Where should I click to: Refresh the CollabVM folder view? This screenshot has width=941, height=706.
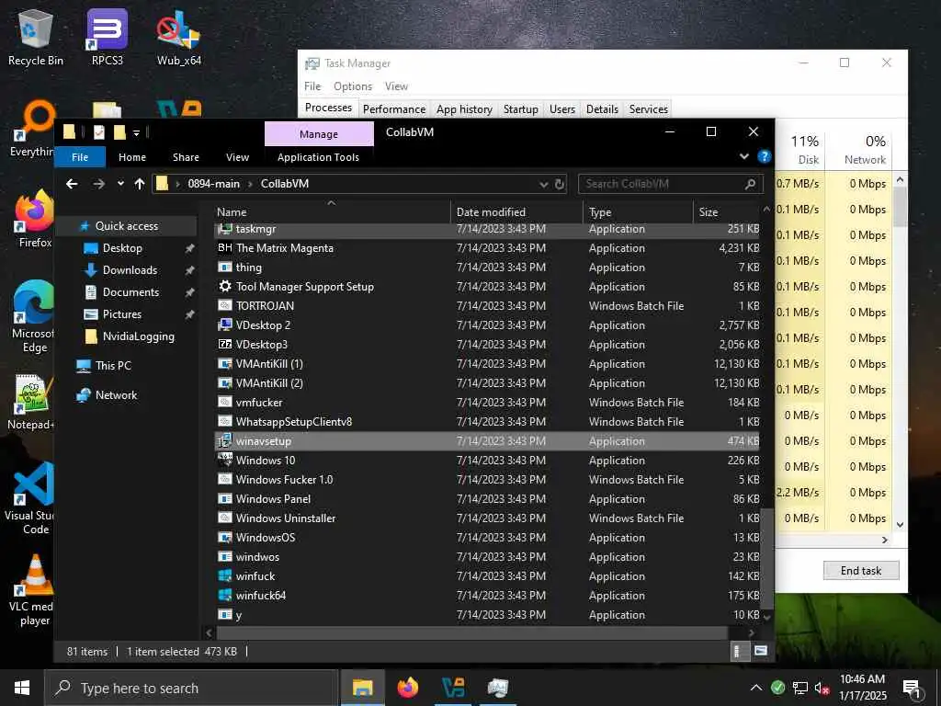coord(560,184)
